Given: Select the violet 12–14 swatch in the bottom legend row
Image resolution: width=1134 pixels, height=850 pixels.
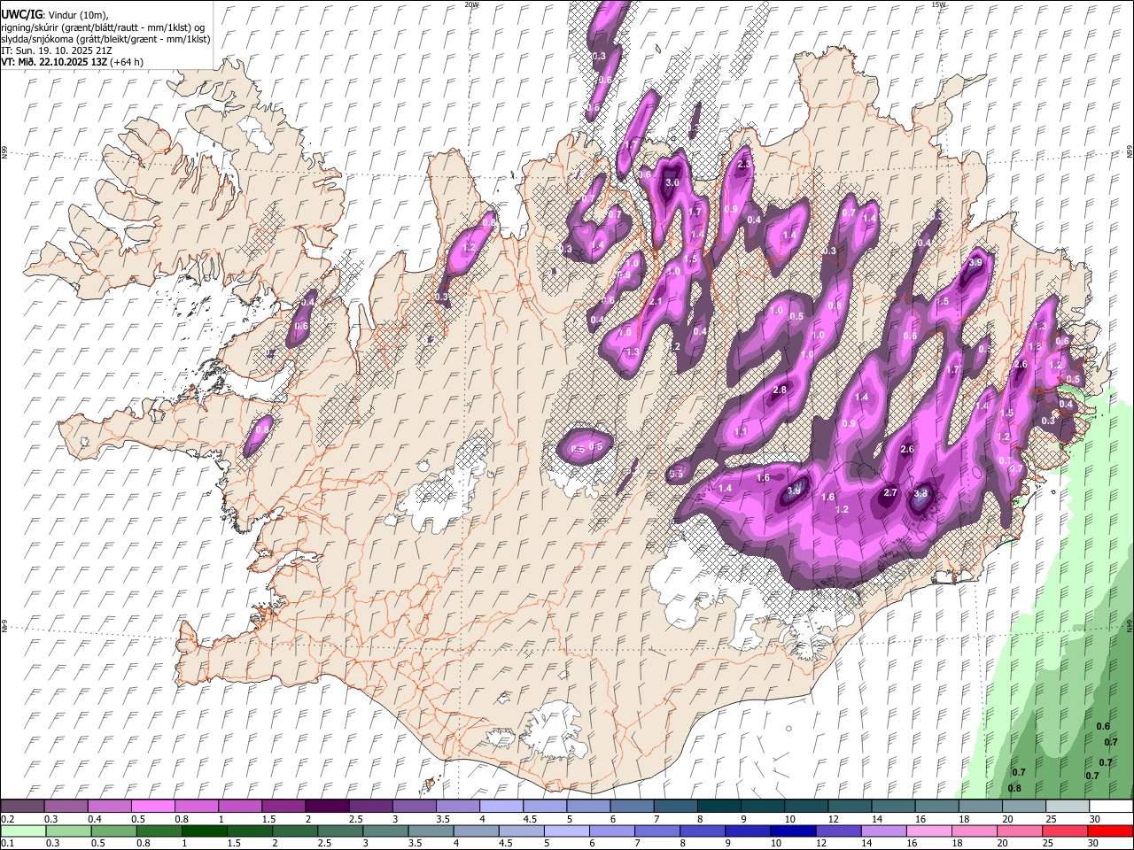Looking at the screenshot, I should 837,831.
